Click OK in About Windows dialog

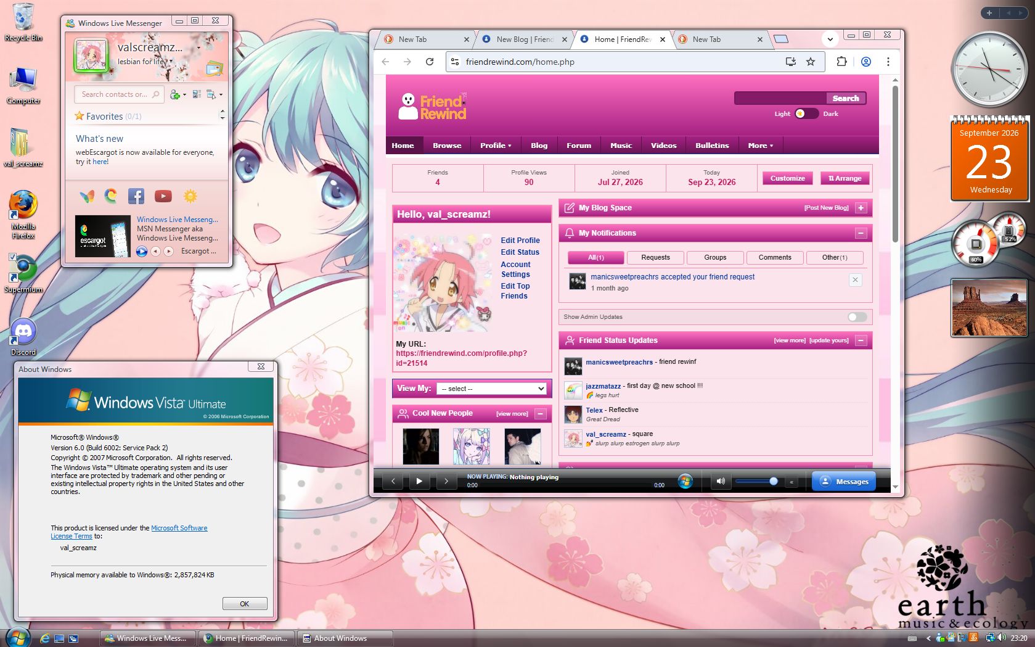click(x=245, y=604)
